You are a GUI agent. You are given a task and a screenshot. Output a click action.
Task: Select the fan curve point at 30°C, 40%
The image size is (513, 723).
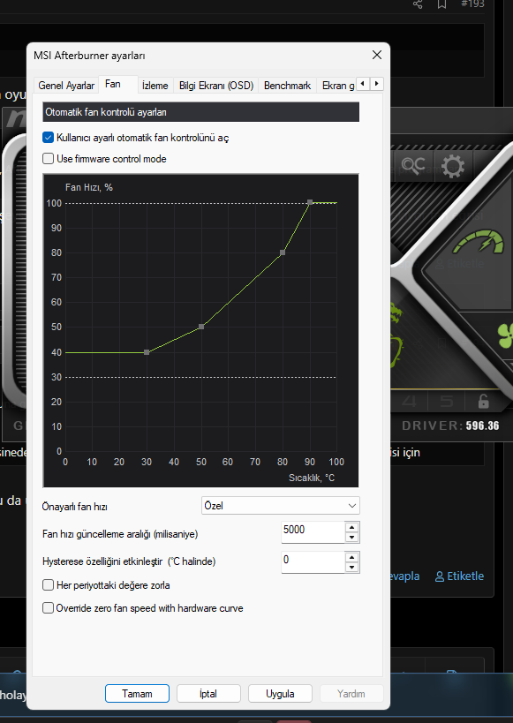point(147,352)
